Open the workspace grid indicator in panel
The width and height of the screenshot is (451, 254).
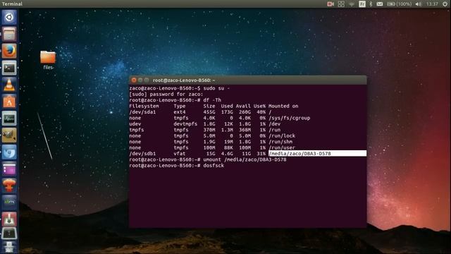[341, 4]
